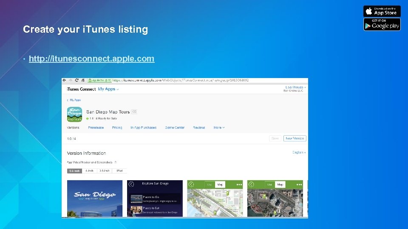Image resolution: width=408 pixels, height=229 pixels.
Task: Click Map toggle in satellite map screenshot
Action: point(280,184)
